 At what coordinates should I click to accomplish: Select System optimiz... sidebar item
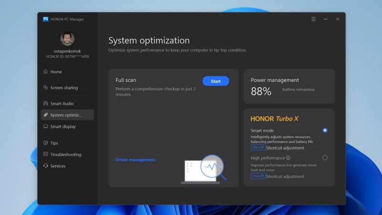click(67, 115)
